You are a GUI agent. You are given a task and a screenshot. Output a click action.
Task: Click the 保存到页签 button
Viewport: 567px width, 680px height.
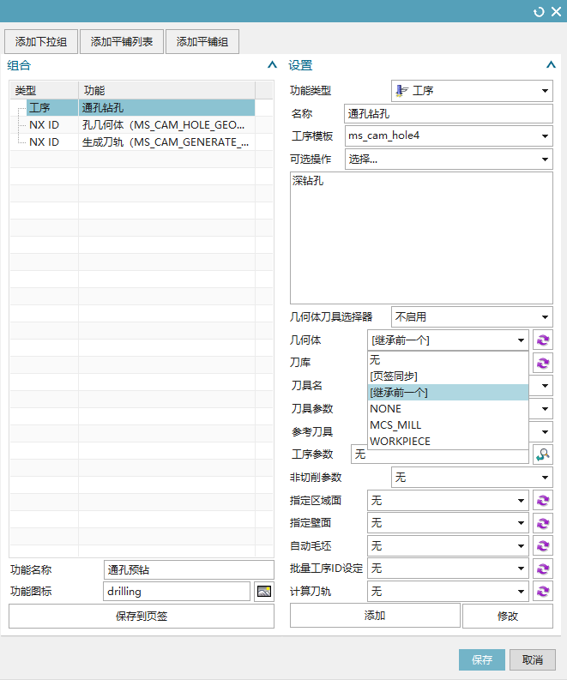[142, 616]
